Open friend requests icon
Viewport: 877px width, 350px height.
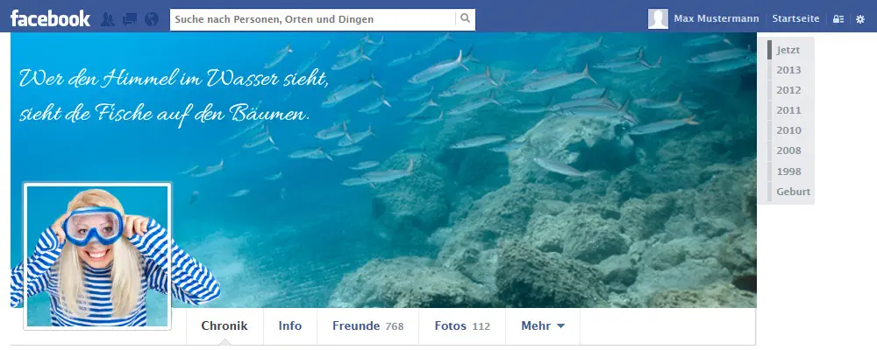point(107,19)
